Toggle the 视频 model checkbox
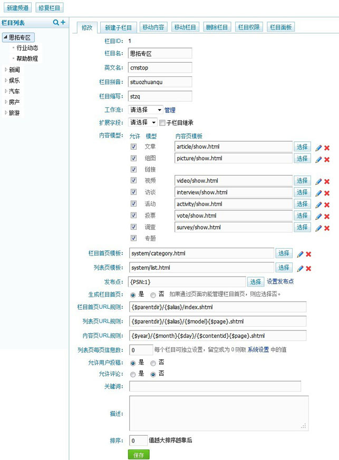 [133, 180]
